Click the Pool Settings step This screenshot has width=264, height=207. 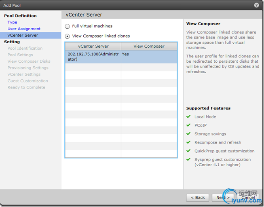[20, 55]
